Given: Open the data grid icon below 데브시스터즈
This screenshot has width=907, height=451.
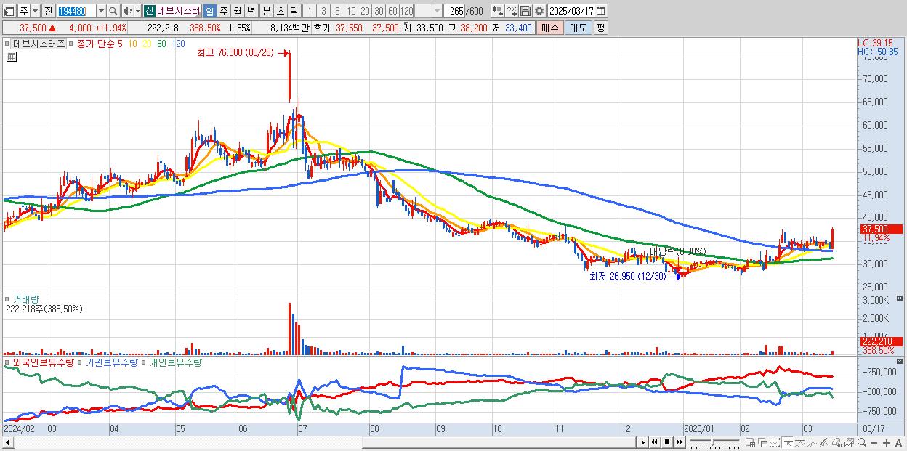Looking at the screenshot, I should point(11,57).
